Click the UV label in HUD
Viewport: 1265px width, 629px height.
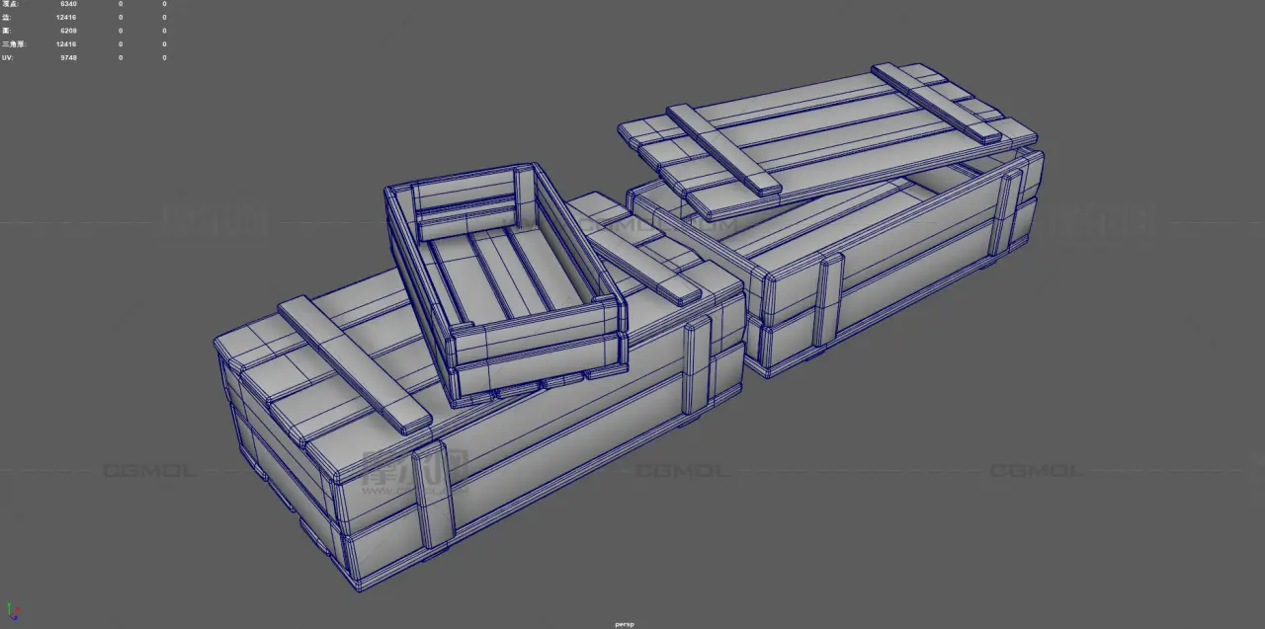(x=8, y=57)
